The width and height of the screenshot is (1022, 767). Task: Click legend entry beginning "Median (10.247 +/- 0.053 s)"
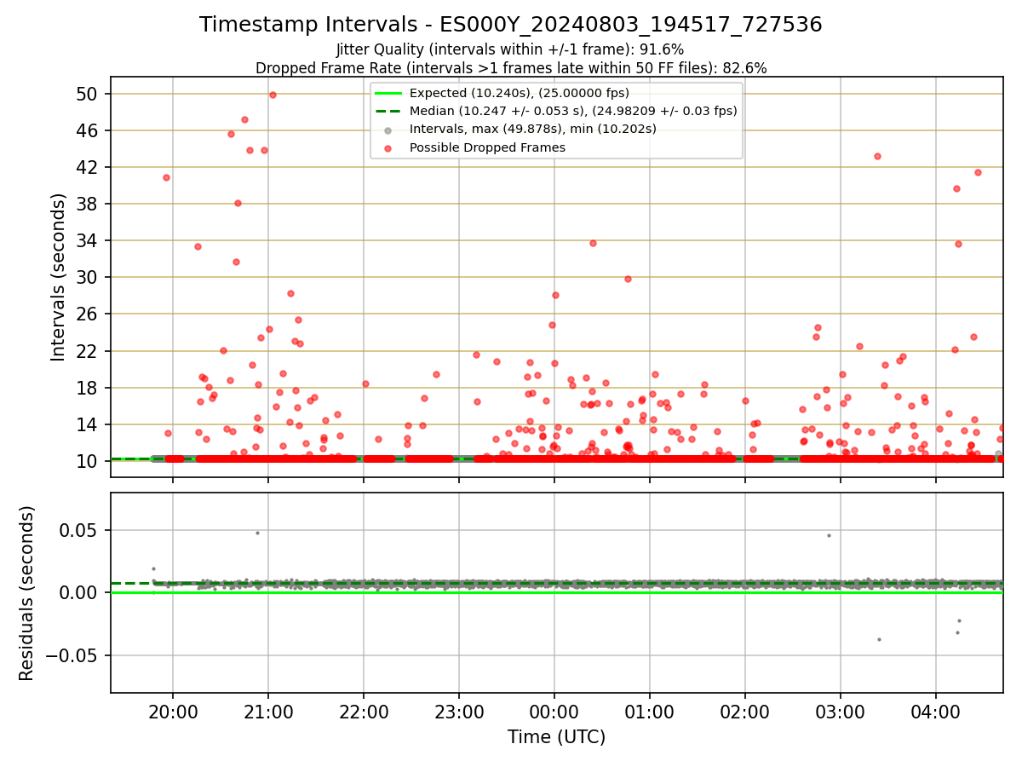click(x=573, y=111)
